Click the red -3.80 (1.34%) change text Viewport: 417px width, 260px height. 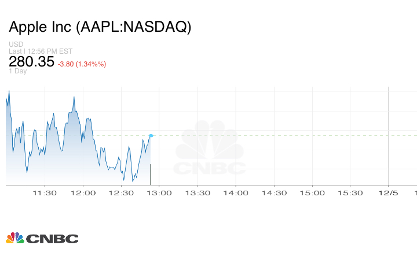[82, 64]
